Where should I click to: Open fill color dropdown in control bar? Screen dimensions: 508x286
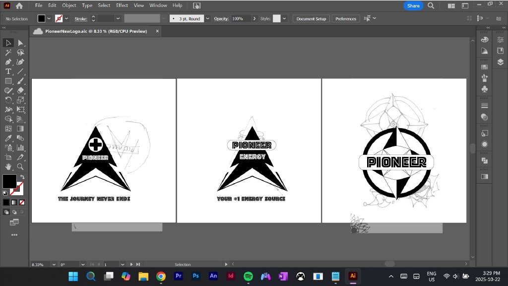[x=49, y=18]
